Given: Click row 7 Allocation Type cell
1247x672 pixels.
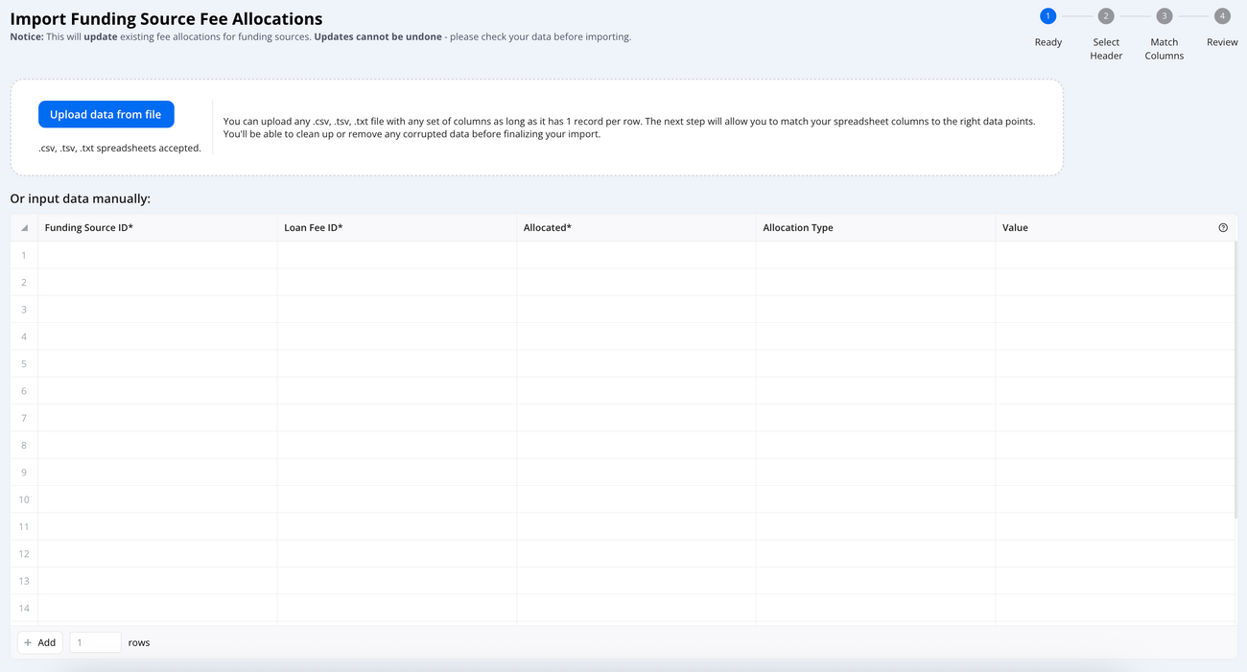Looking at the screenshot, I should pyautogui.click(x=875, y=418).
